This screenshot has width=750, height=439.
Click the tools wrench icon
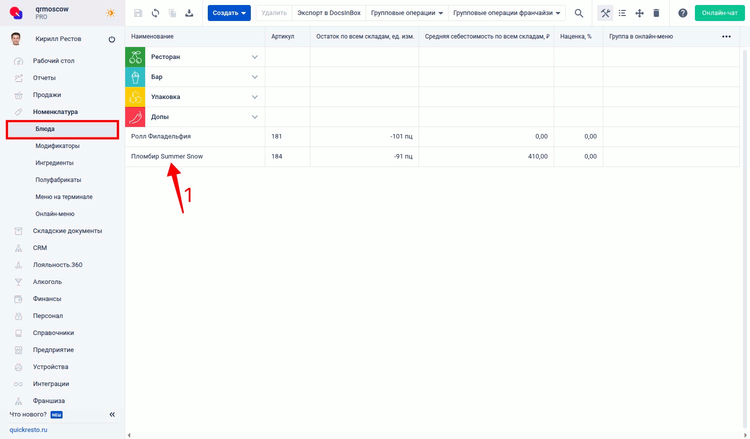tap(605, 13)
